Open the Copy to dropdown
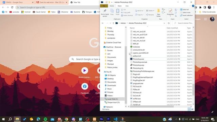The image size is (217, 122). tap(140, 15)
